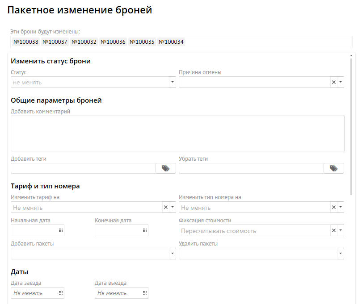Click the Добавить теги input field
The image size is (362, 304).
[x=83, y=168]
